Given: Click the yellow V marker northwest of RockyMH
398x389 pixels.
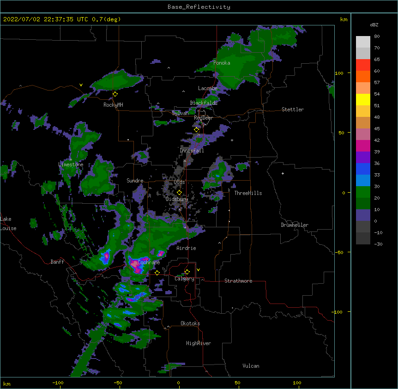Looking at the screenshot, I should point(81,85).
